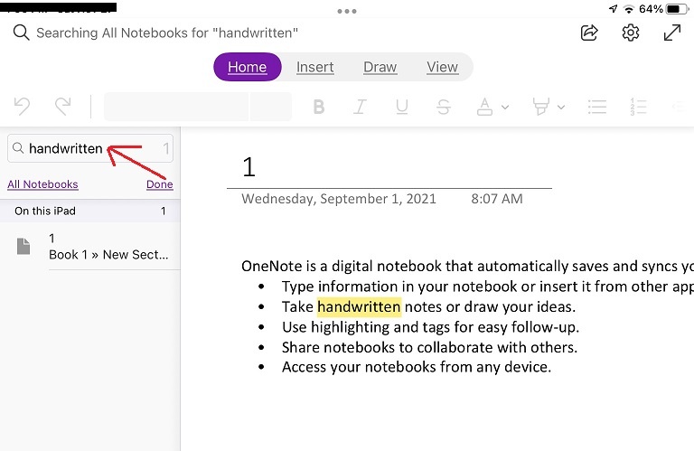Tap the location arrow in status bar
This screenshot has width=694, height=451.
click(x=613, y=9)
